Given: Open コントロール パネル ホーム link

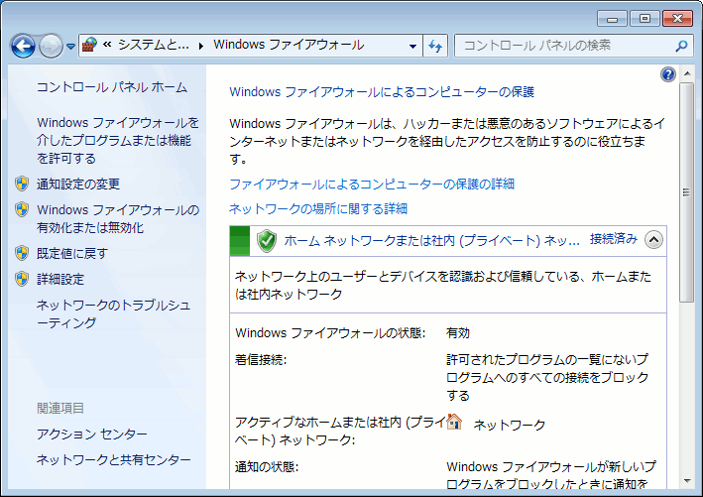Looking at the screenshot, I should click(112, 87).
